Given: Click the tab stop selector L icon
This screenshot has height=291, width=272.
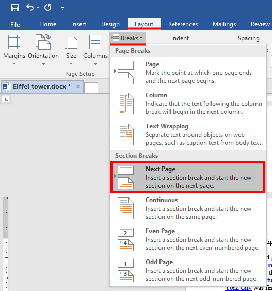Looking at the screenshot, I should coord(6,100).
